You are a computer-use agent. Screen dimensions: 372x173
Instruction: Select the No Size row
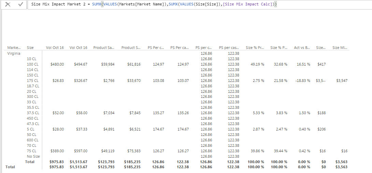pos(33,156)
